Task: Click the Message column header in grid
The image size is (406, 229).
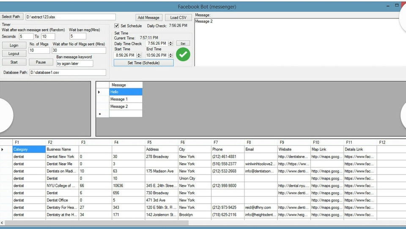Action: click(126, 85)
